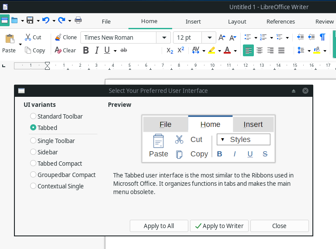This screenshot has height=249, width=336.
Task: Click the Apply to All button
Action: click(159, 226)
